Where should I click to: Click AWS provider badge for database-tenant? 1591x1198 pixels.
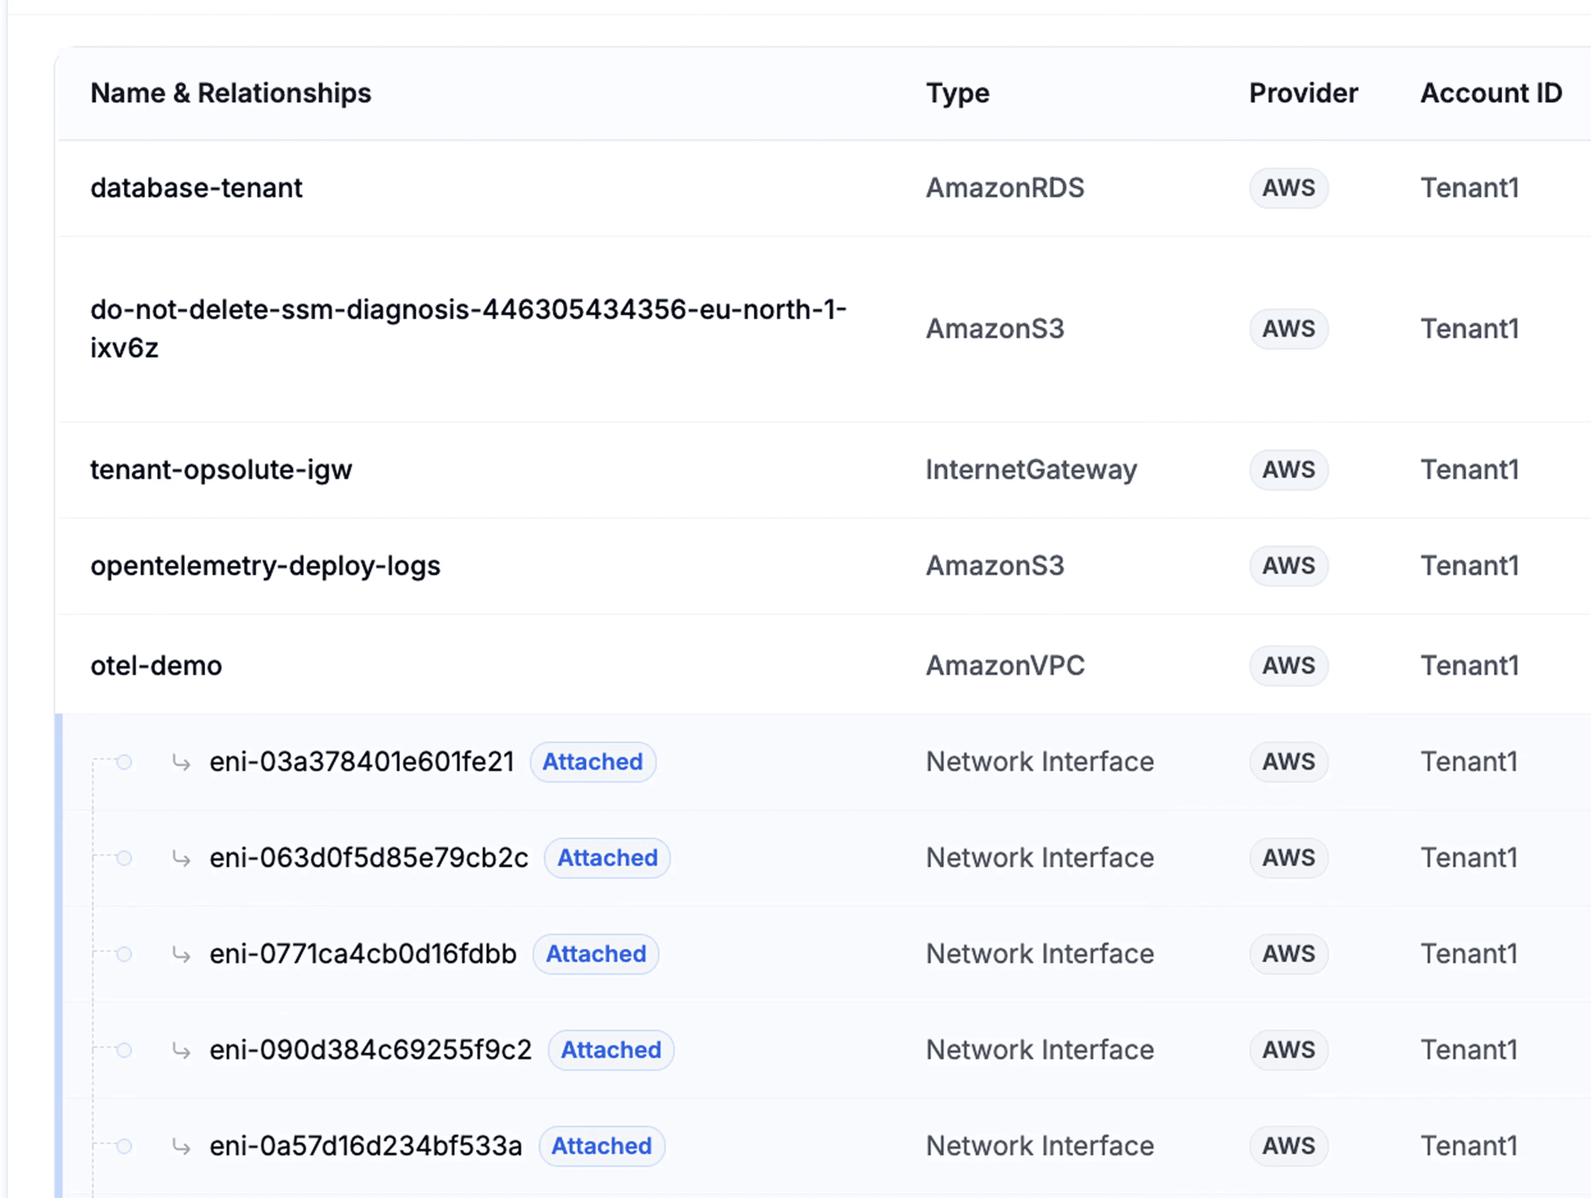tap(1288, 188)
